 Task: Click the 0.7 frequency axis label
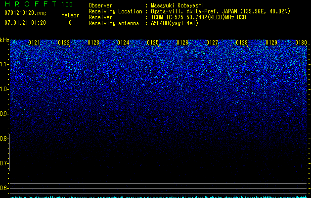[x=4, y=163]
